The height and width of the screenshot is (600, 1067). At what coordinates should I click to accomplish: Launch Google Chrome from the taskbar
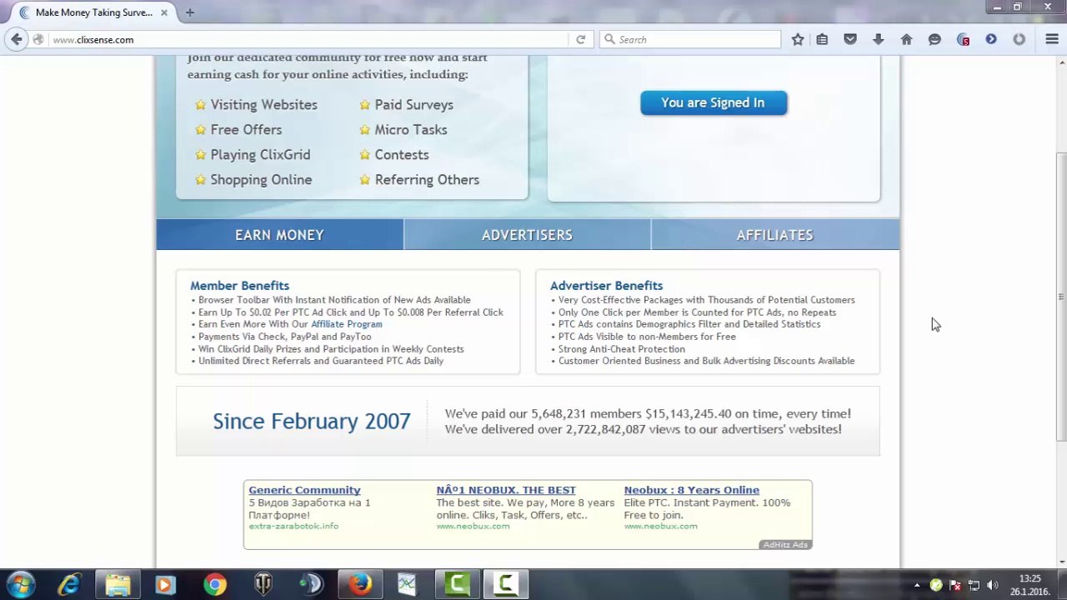pos(215,585)
